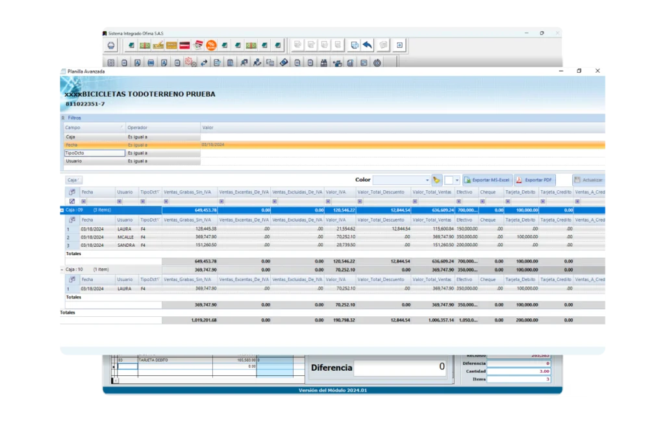Viewport: 665px width, 426px height.
Task: Click the grid table icon in second toolbar
Action: [x=111, y=63]
